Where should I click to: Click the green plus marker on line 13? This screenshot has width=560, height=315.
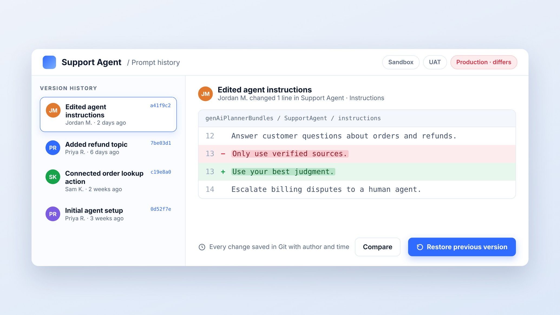tap(223, 172)
